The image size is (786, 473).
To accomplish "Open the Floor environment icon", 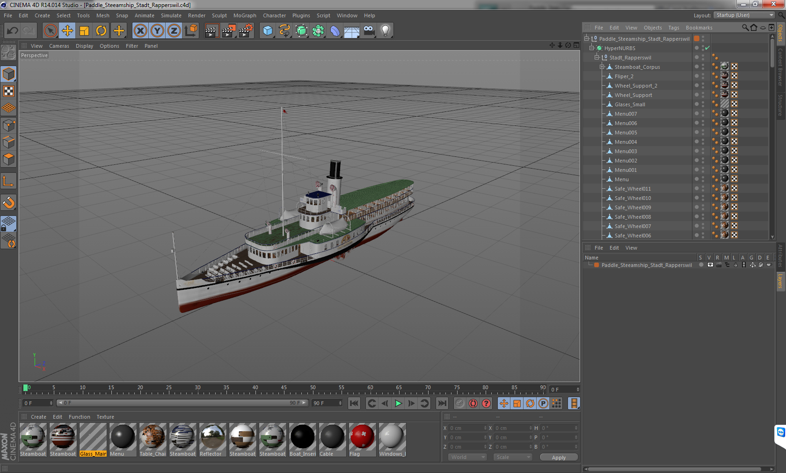I will tap(351, 31).
